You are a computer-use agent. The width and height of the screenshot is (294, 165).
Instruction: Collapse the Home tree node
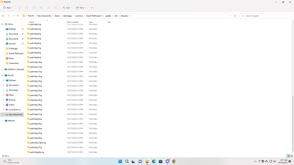2,24
